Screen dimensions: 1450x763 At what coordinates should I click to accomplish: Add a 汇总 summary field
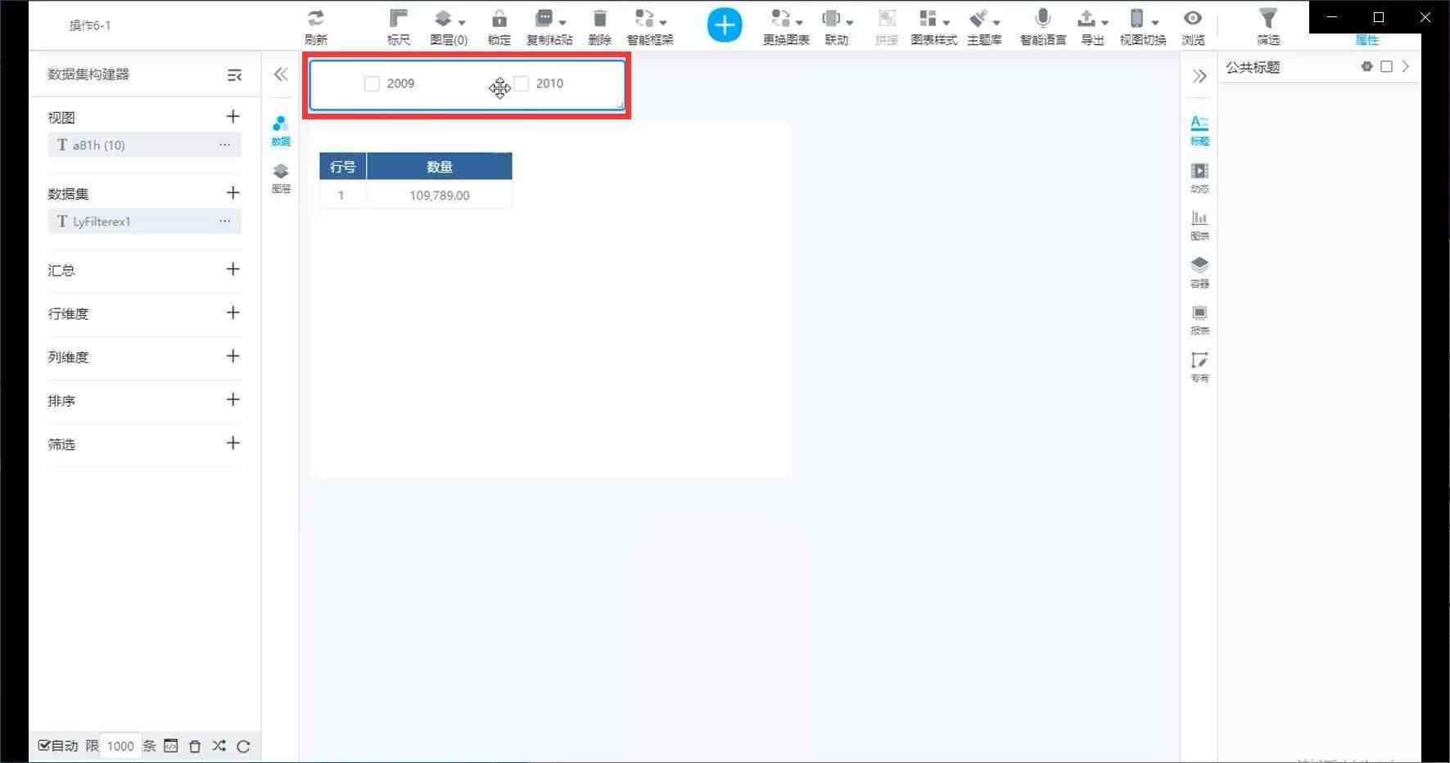233,269
